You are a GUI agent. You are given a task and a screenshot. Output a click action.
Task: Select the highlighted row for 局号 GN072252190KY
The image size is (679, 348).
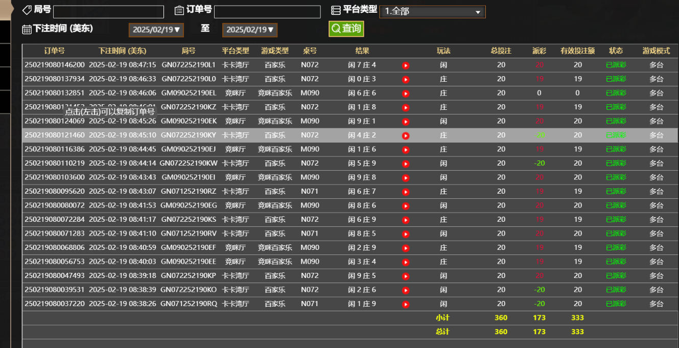pyautogui.click(x=189, y=135)
